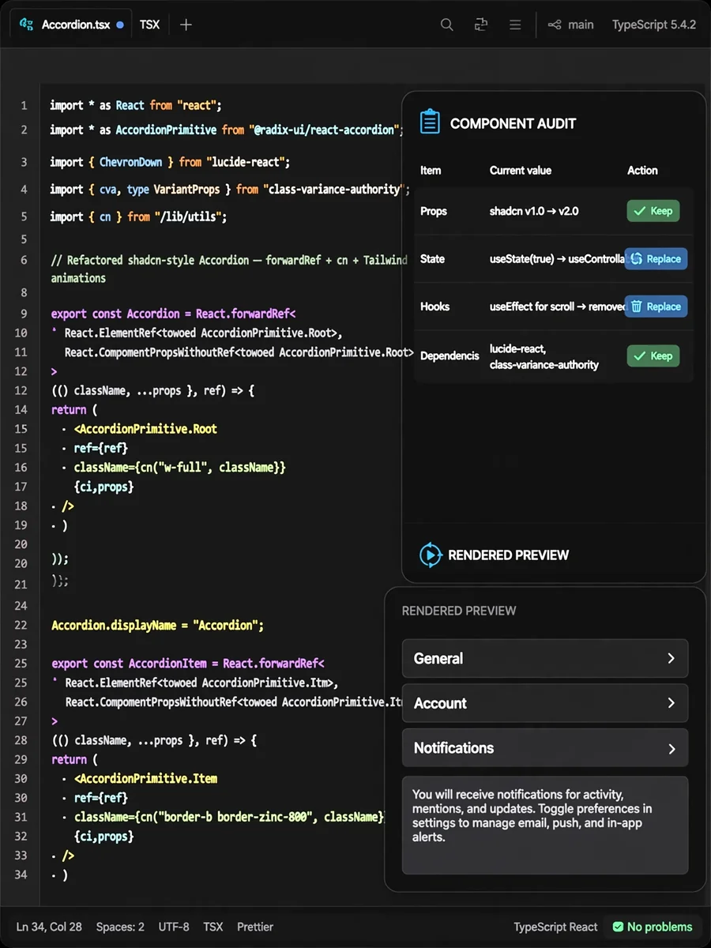The width and height of the screenshot is (711, 948).
Task: Click the COMPONENT AUDIT heading
Action: (x=513, y=123)
